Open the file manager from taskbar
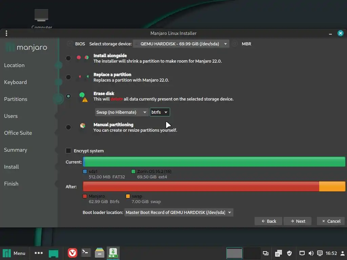 point(99,253)
